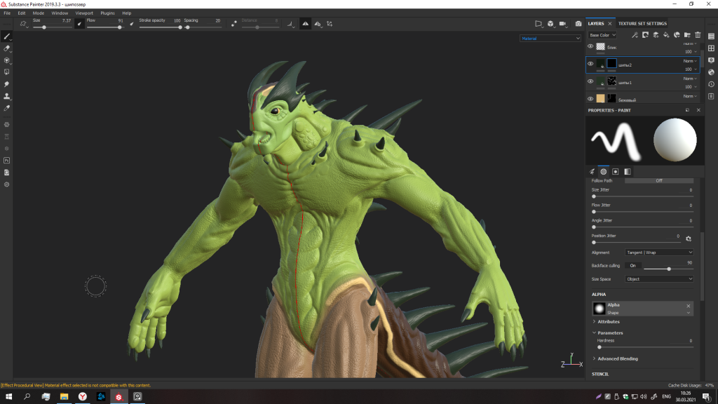
Task: Toggle the Follow Path Off button
Action: pos(659,180)
